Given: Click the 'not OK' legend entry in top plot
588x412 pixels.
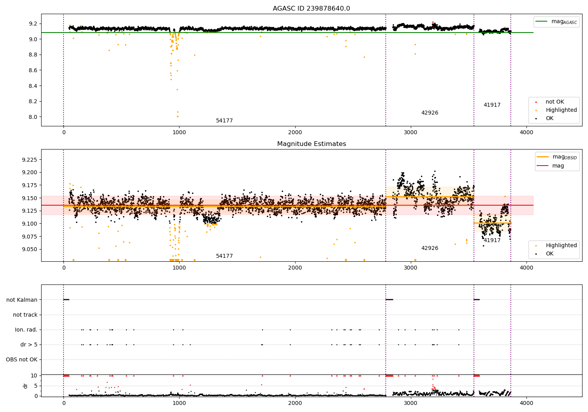Looking at the screenshot, I should pos(555,102).
